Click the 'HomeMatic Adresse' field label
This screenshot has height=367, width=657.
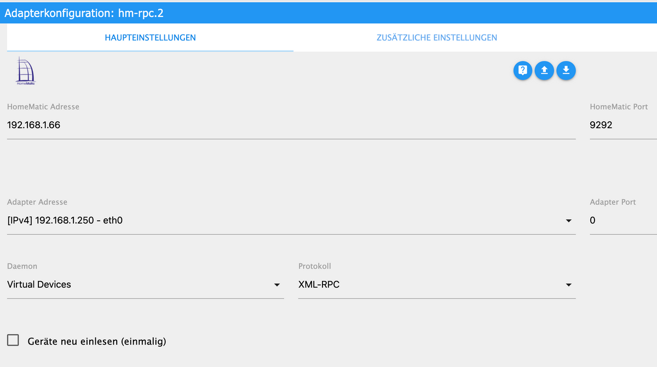tap(43, 107)
